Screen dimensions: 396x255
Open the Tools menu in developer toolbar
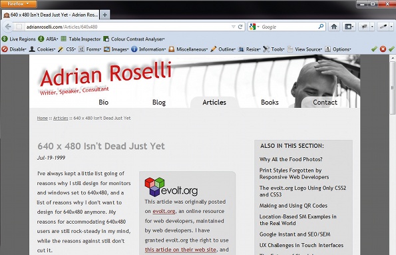click(x=274, y=49)
